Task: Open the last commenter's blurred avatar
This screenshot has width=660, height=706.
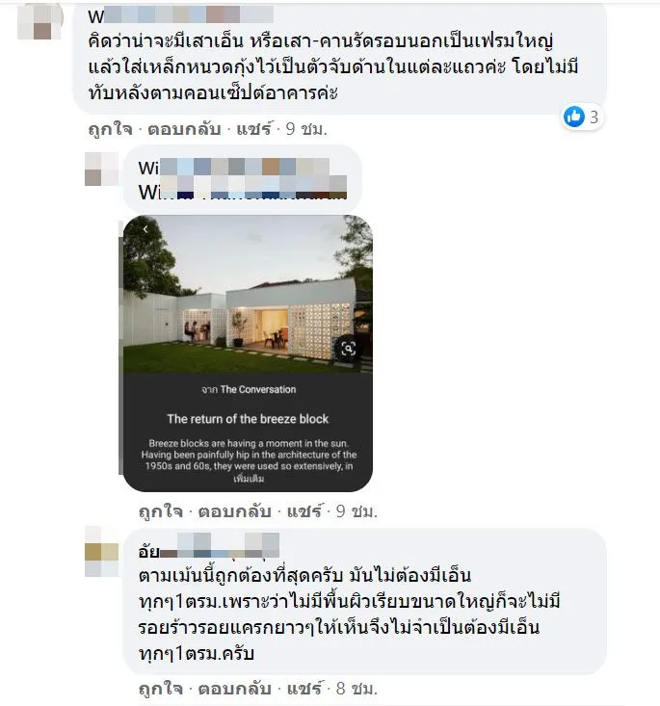Action: click(x=101, y=552)
